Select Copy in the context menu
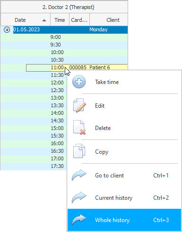Viewport: 182px width, 232px height. tap(124, 152)
